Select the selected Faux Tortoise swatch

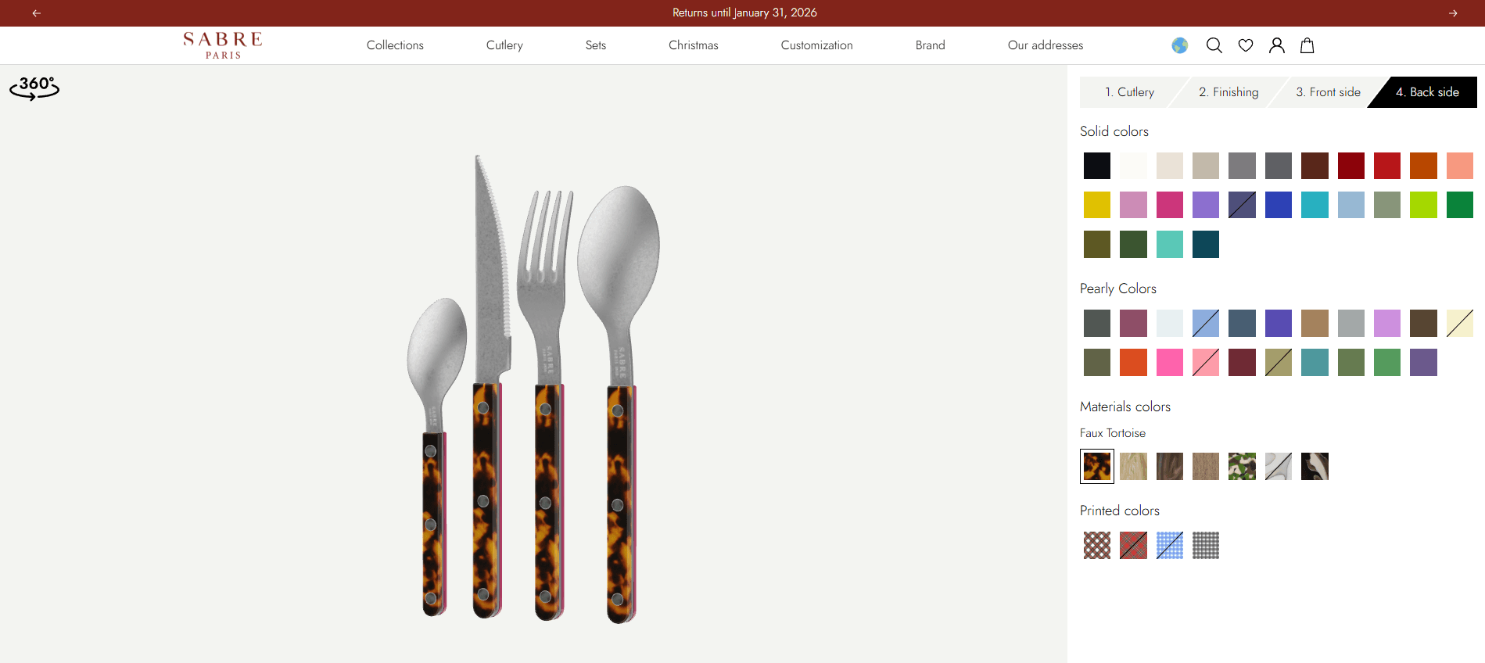pos(1096,467)
